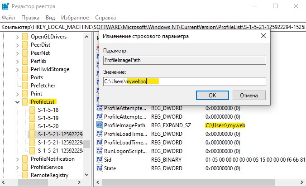Open the Правка menu
The width and height of the screenshot is (306, 187).
coord(30,18)
